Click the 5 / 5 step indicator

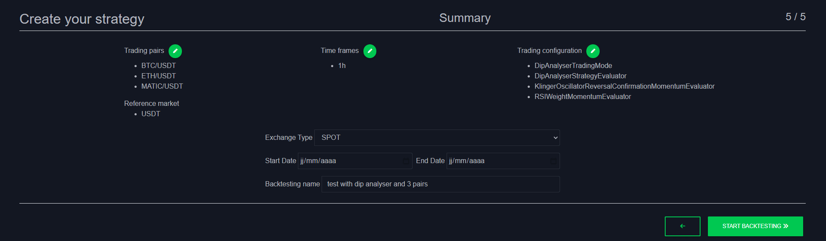(x=795, y=17)
